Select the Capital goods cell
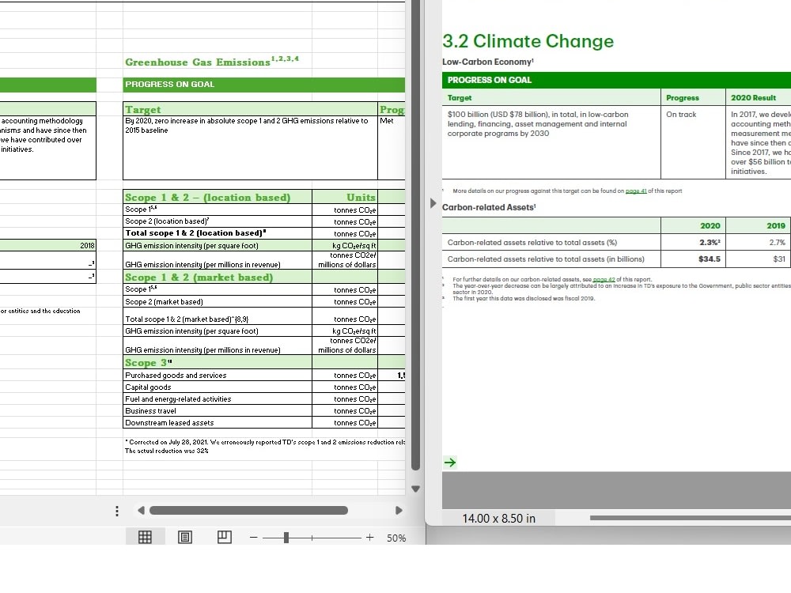 [218, 387]
